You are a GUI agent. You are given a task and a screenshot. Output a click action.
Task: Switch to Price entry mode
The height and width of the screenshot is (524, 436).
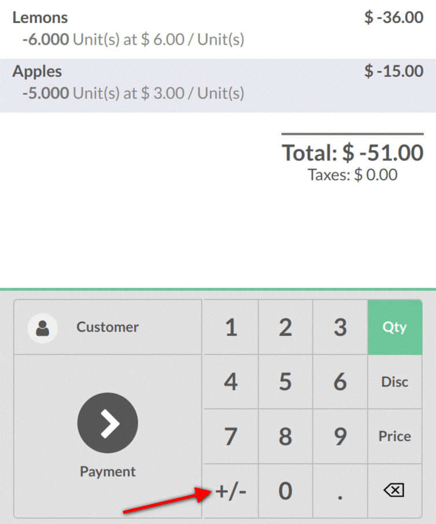click(x=395, y=436)
